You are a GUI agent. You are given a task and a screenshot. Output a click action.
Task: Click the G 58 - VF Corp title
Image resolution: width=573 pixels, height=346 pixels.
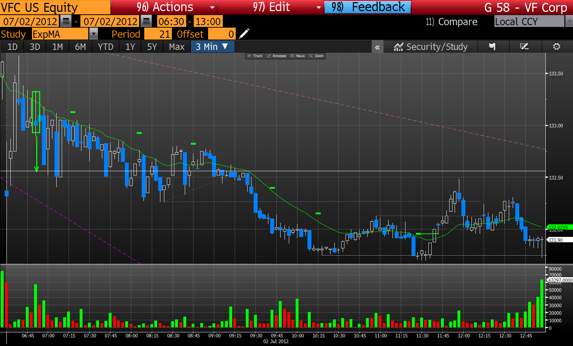pos(526,8)
